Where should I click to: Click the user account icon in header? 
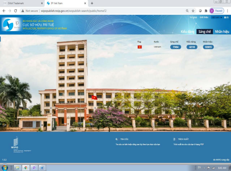226,17
